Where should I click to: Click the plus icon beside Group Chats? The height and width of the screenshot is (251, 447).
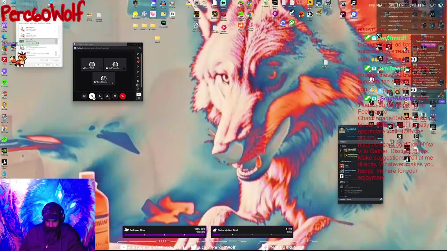click(381, 199)
